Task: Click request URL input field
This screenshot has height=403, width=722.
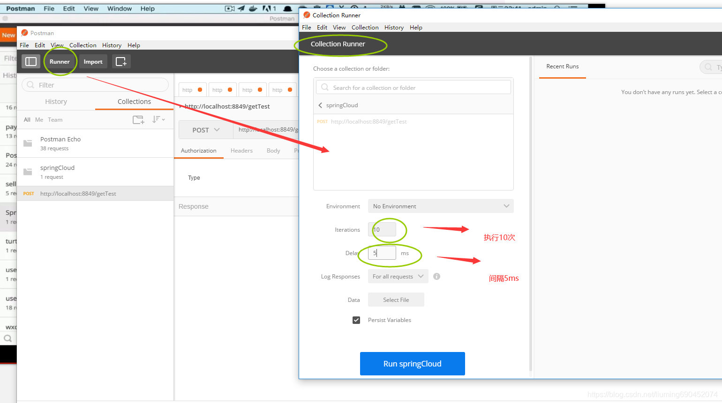Action: (266, 130)
